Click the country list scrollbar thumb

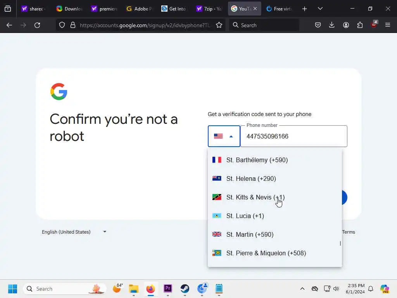[340, 243]
